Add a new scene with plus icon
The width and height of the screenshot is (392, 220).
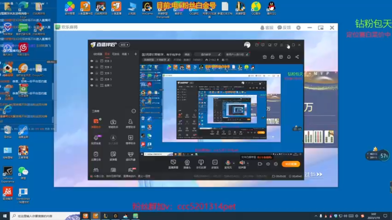[x=136, y=54]
